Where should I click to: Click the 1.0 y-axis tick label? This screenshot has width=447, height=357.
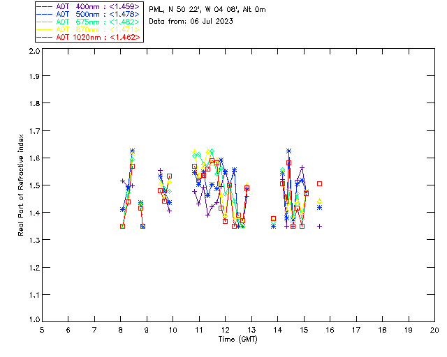34,320
